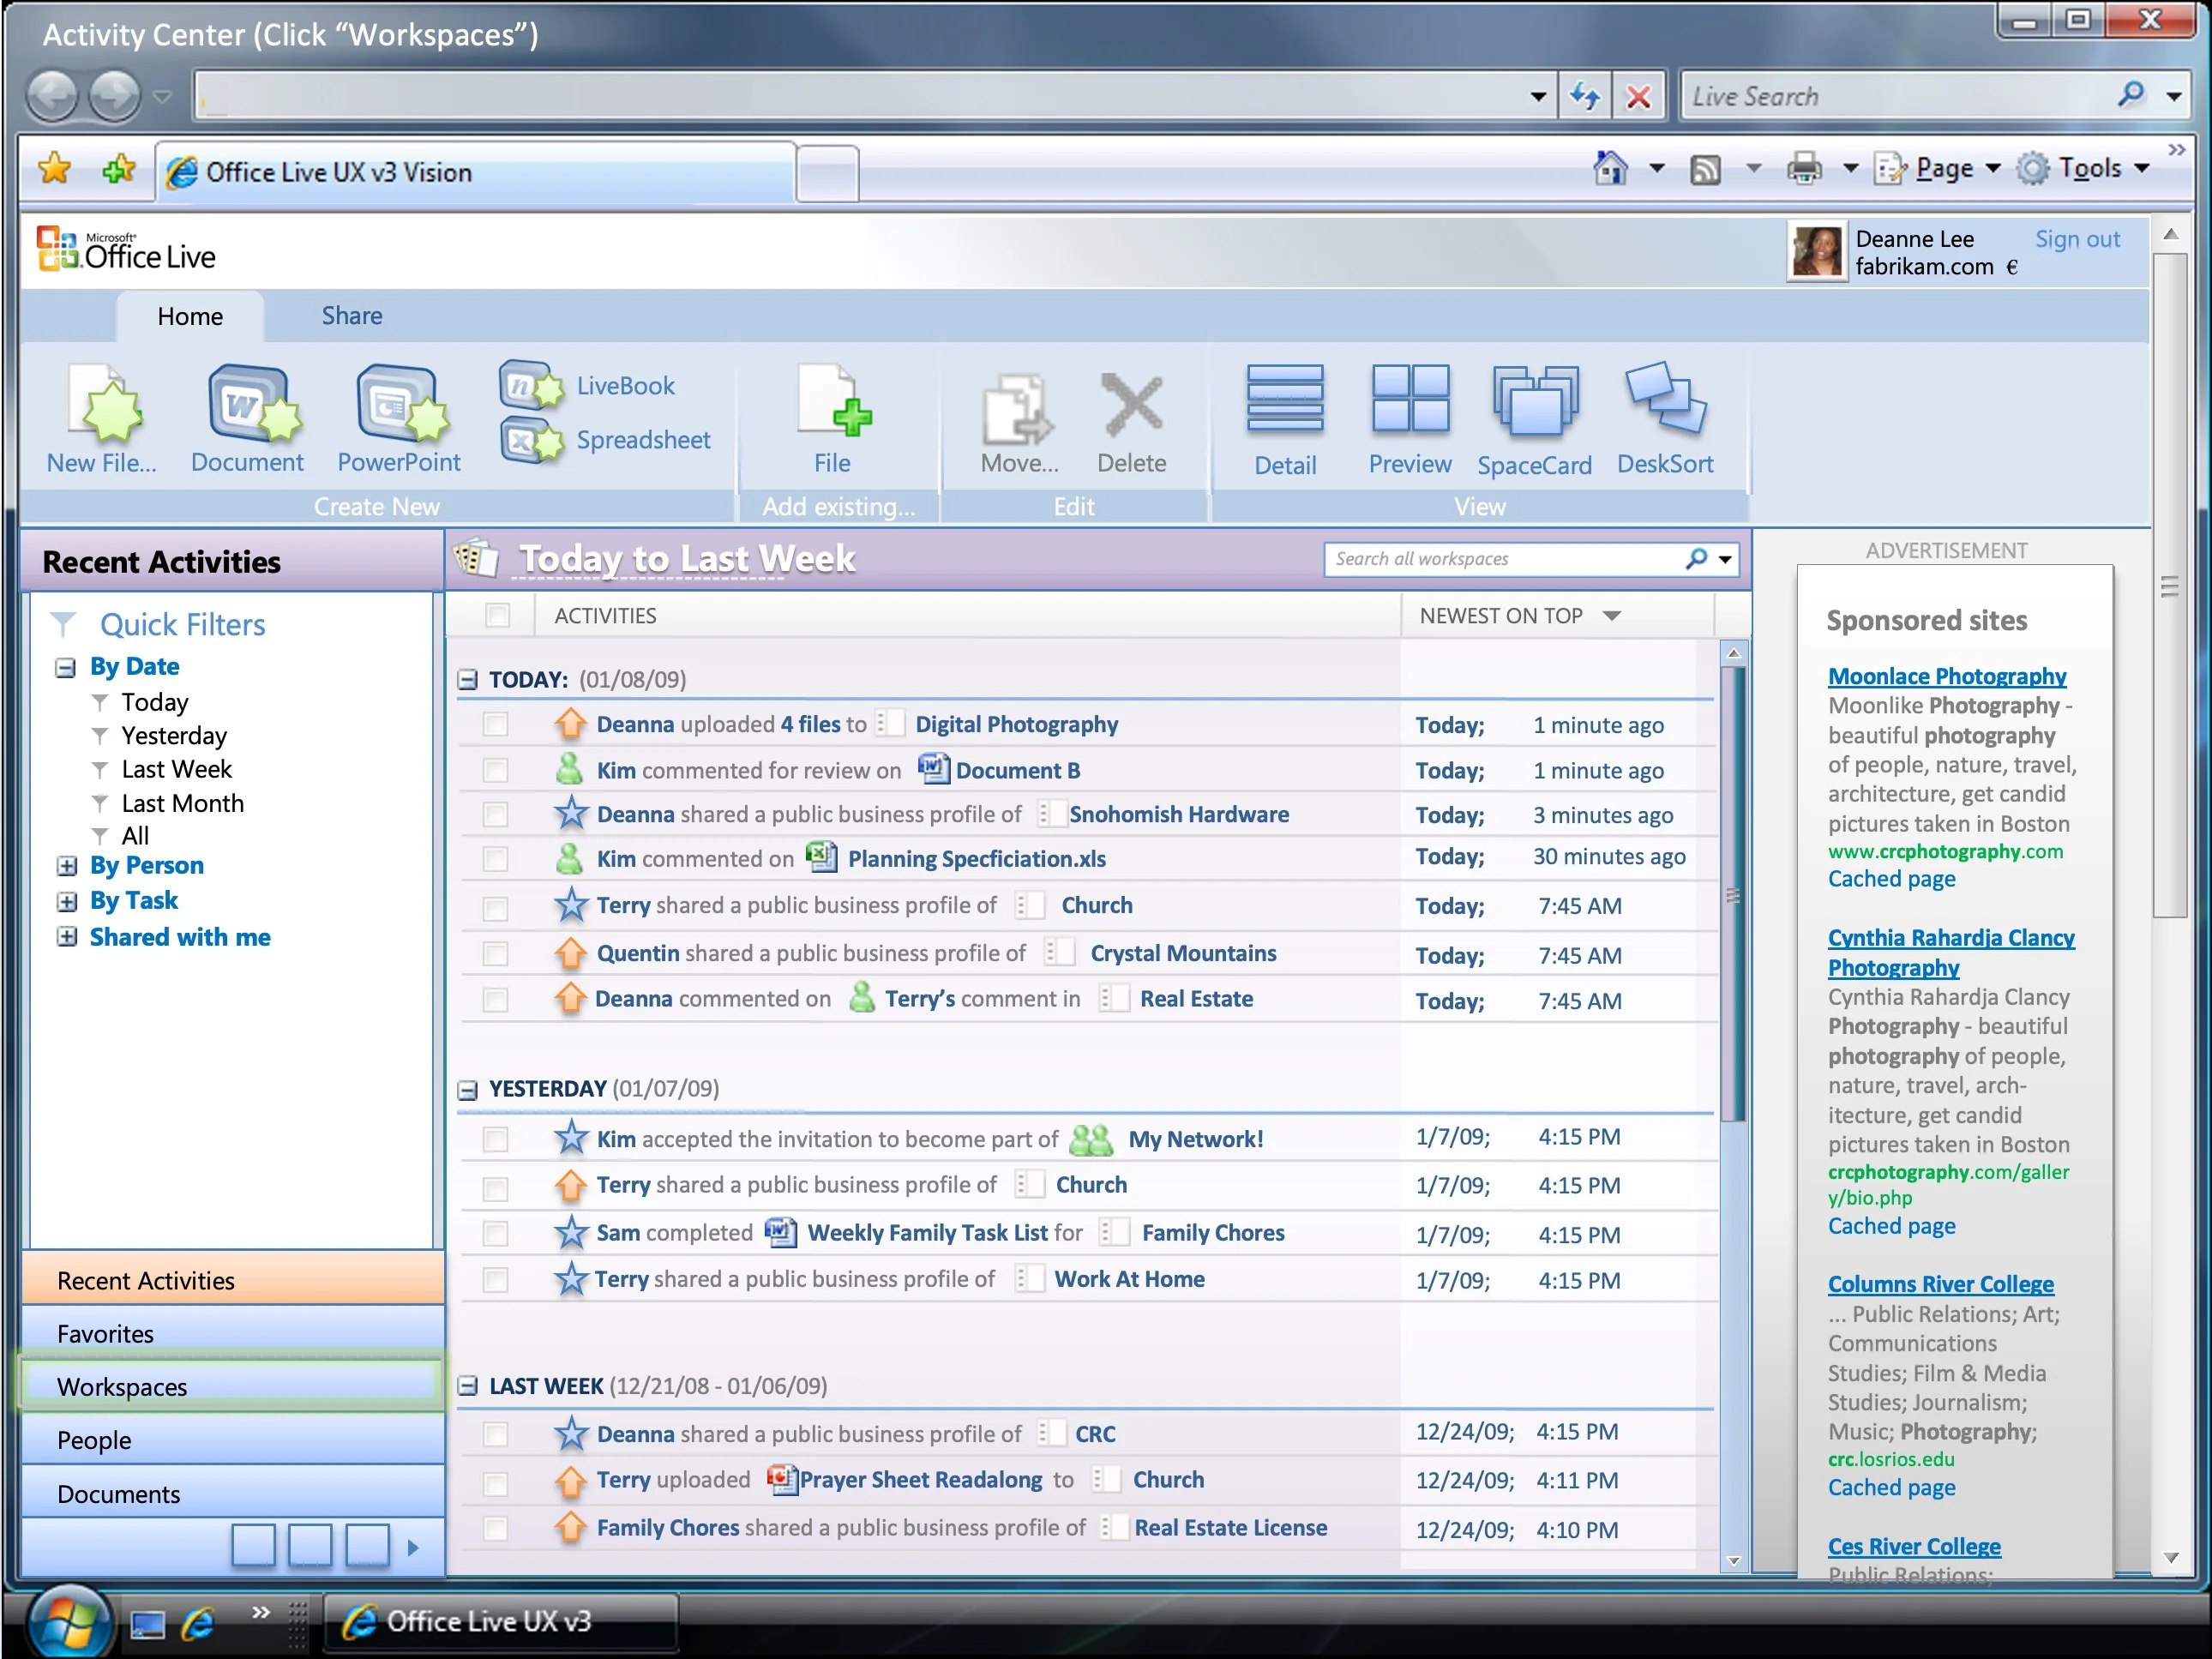Click the browser page vertical scrollbar thumb
Image resolution: width=2212 pixels, height=1659 pixels.
click(x=2169, y=584)
